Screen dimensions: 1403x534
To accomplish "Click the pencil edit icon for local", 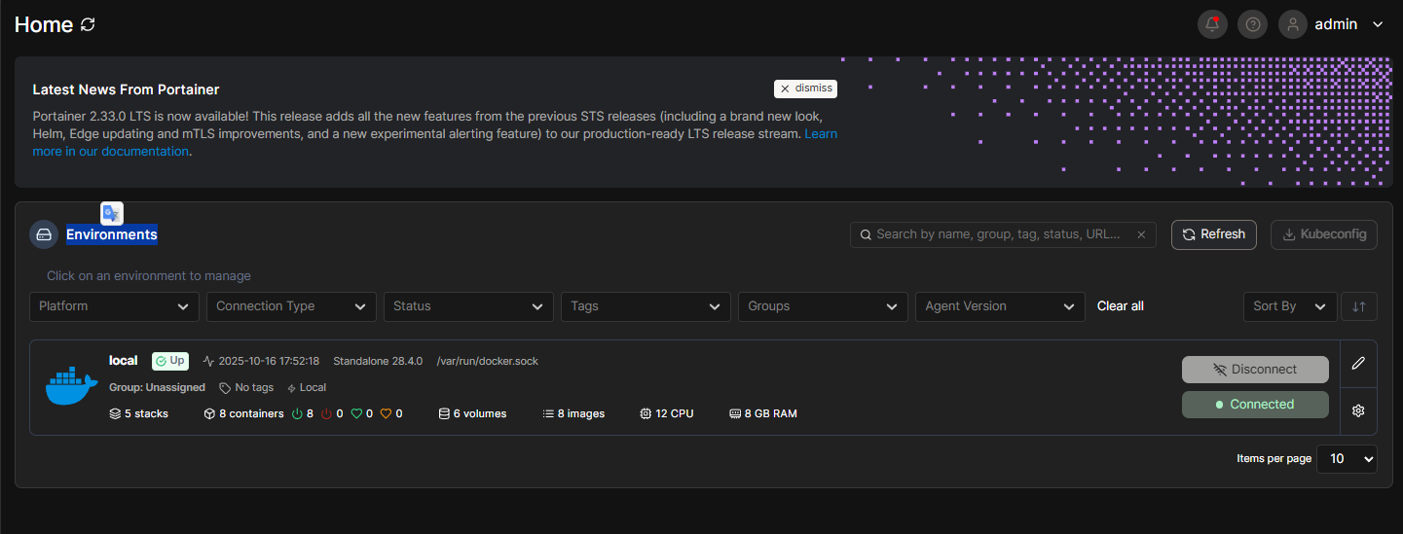I will click(x=1358, y=363).
